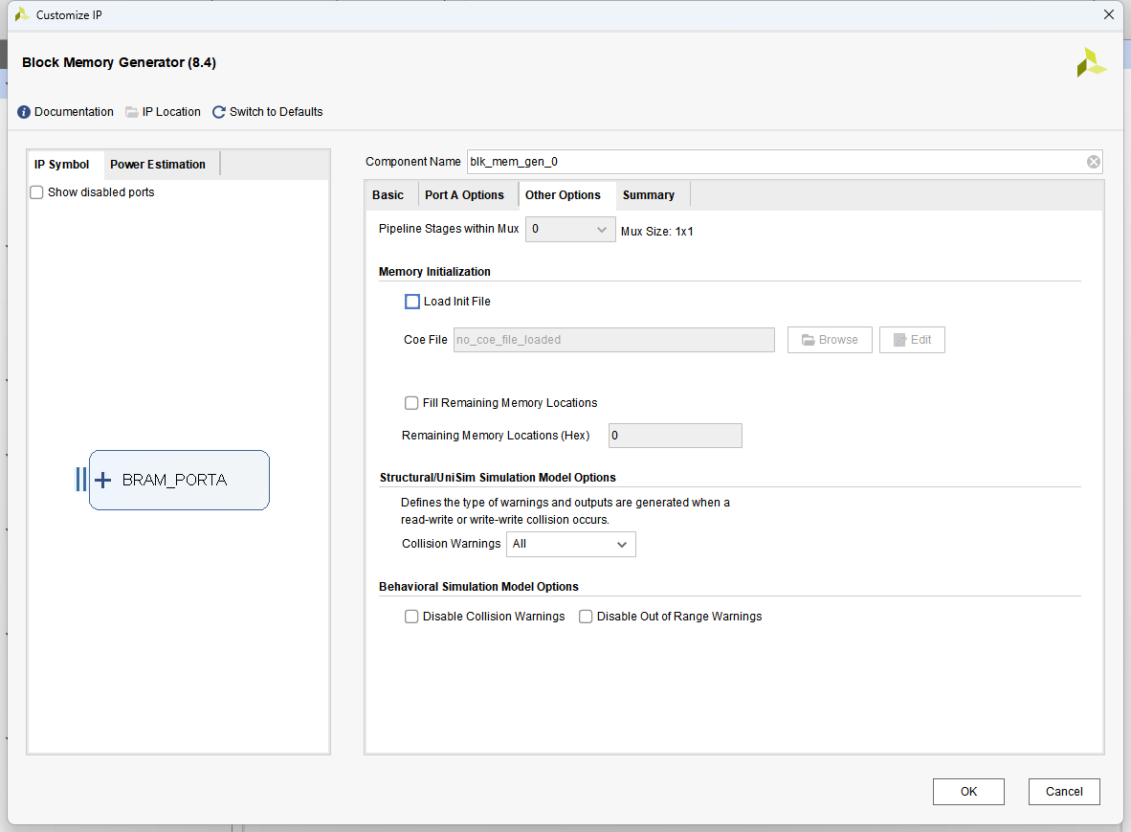Tick Disable Out of Range Warnings
The height and width of the screenshot is (832, 1131).
click(x=586, y=617)
